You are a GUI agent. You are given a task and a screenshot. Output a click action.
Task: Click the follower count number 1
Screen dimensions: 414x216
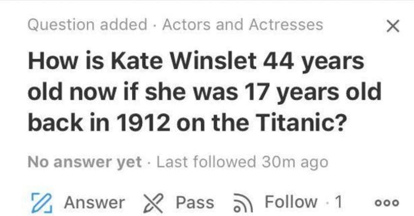coord(338,202)
